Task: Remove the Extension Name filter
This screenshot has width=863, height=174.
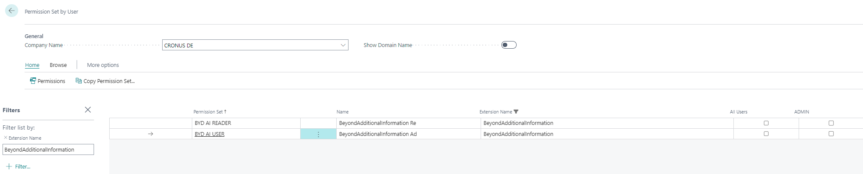Action: (6, 138)
